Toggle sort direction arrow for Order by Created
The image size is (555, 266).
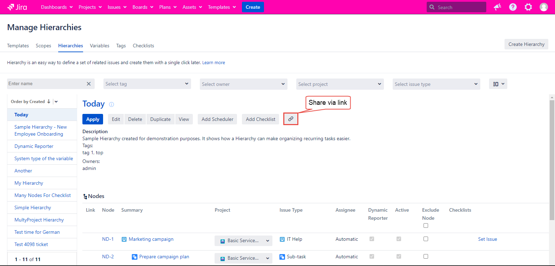tap(49, 102)
